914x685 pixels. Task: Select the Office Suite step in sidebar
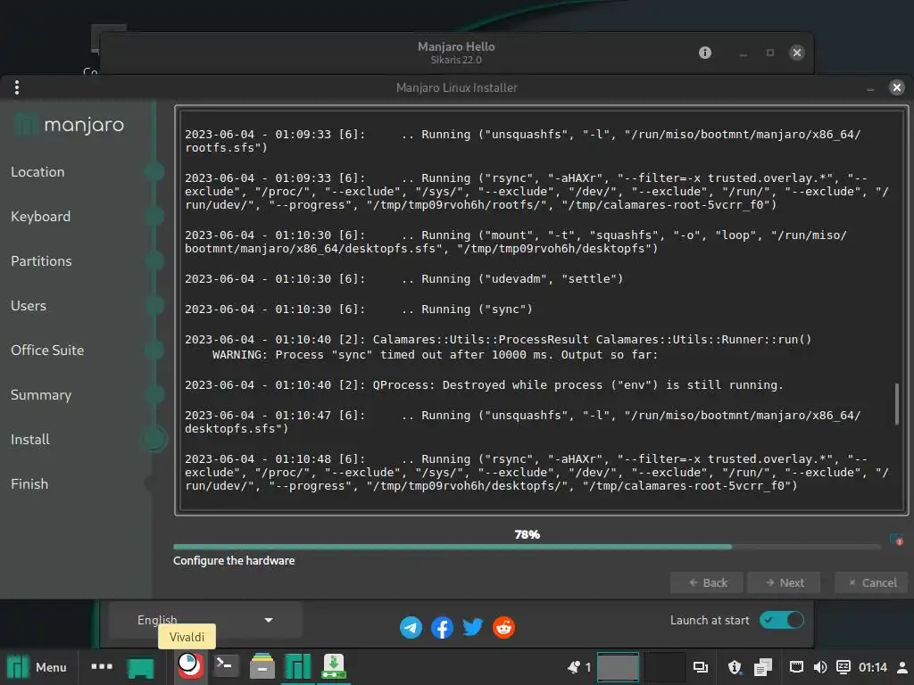pos(47,350)
